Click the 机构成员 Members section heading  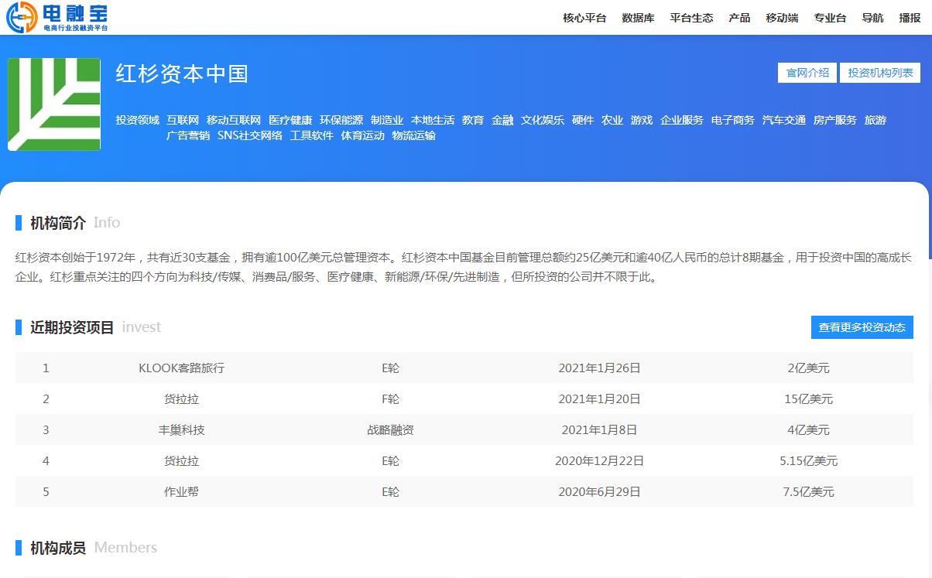(x=93, y=548)
